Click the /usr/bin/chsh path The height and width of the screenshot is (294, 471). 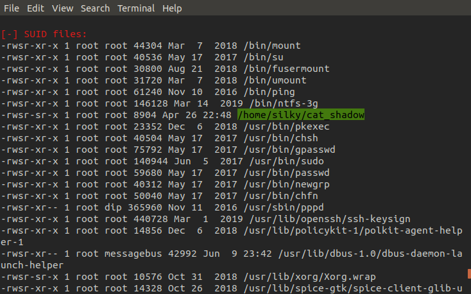[281, 138]
